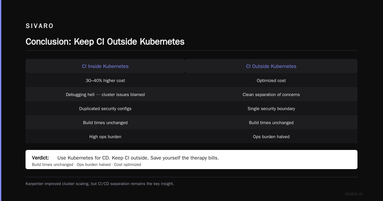This screenshot has height=201, width=383.
Task: Select the 'High ops burden' cell
Action: 105,137
